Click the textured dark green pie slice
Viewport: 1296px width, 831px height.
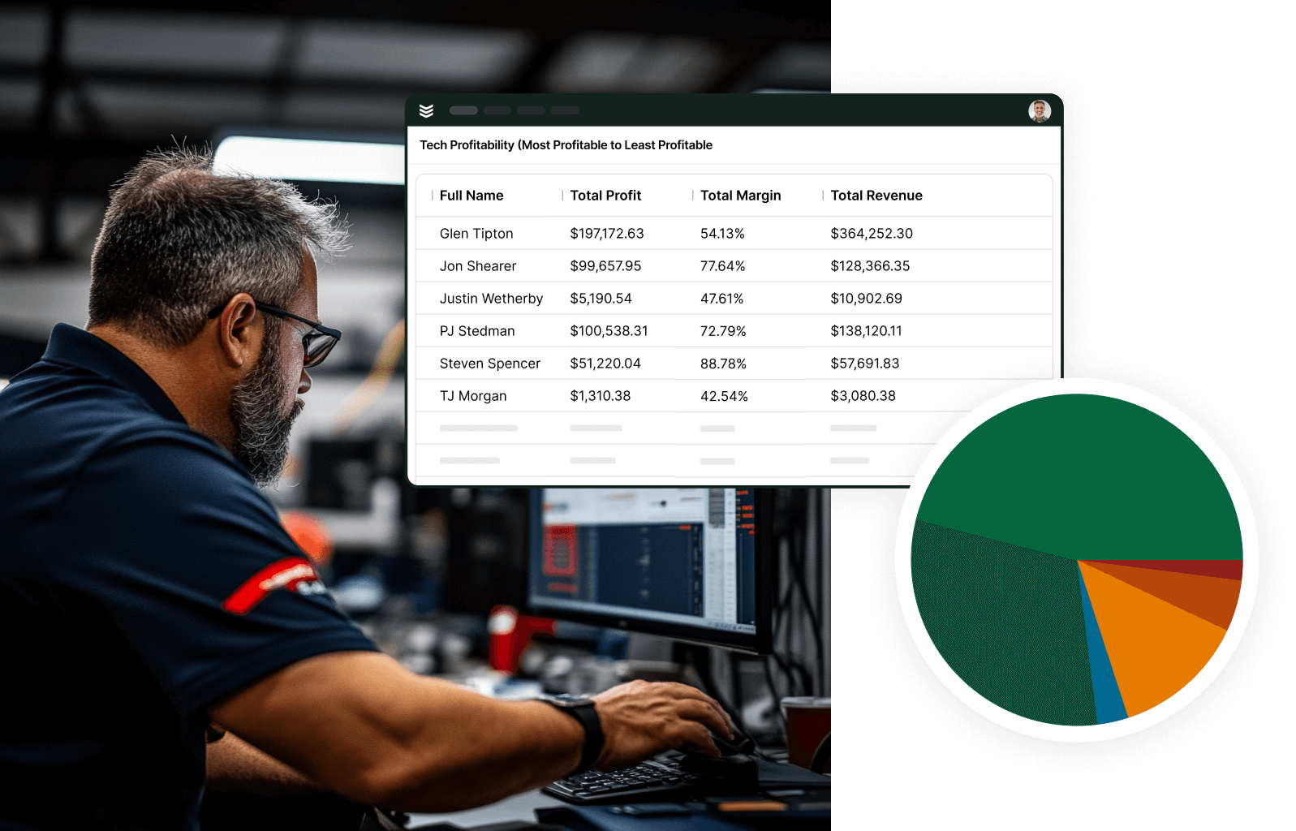(x=998, y=625)
